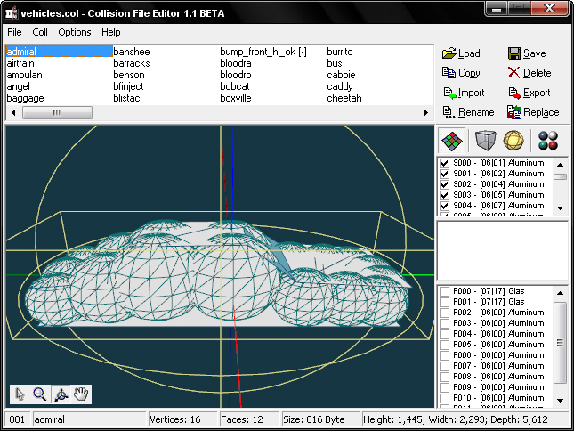Select the rotate view tool
The width and height of the screenshot is (574, 431).
point(61,394)
